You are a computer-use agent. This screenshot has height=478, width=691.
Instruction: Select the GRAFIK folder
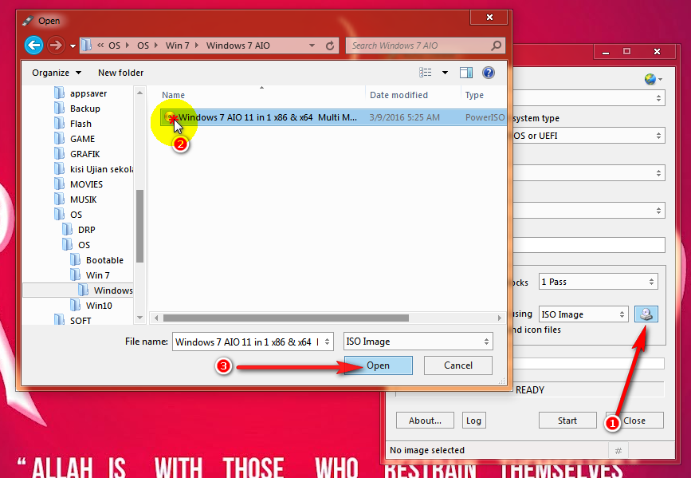(x=85, y=154)
